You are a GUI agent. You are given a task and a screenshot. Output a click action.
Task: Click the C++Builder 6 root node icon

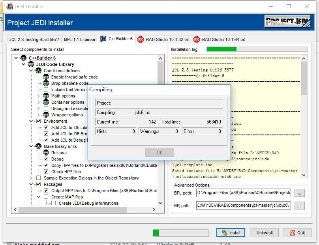coord(24,58)
